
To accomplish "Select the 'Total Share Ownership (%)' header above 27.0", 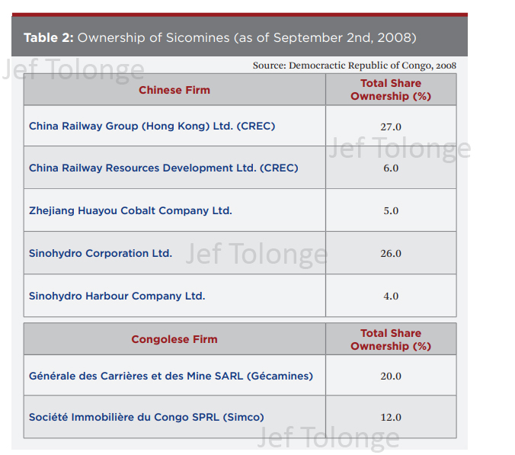I will (391, 90).
